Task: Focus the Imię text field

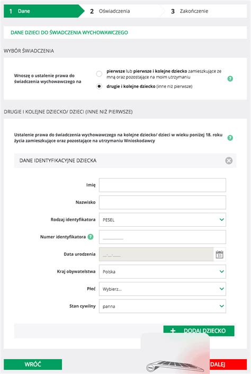Action: click(x=163, y=185)
